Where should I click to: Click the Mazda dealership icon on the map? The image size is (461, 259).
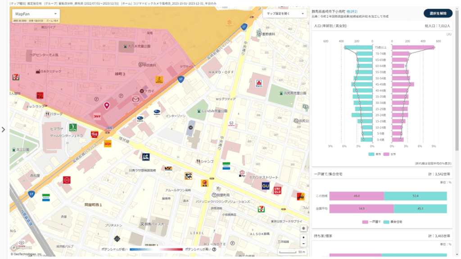click(136, 99)
